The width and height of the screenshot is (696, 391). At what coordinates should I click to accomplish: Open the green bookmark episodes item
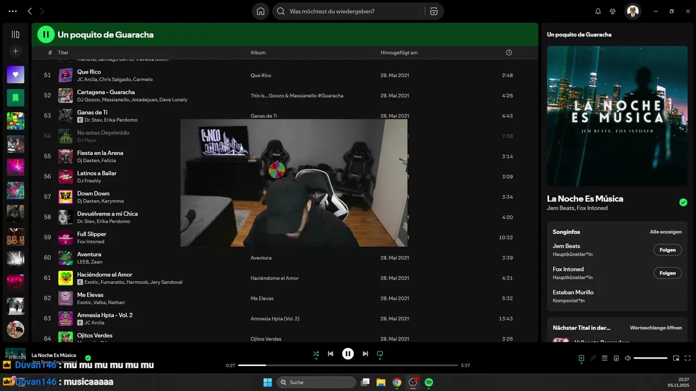pos(15,98)
